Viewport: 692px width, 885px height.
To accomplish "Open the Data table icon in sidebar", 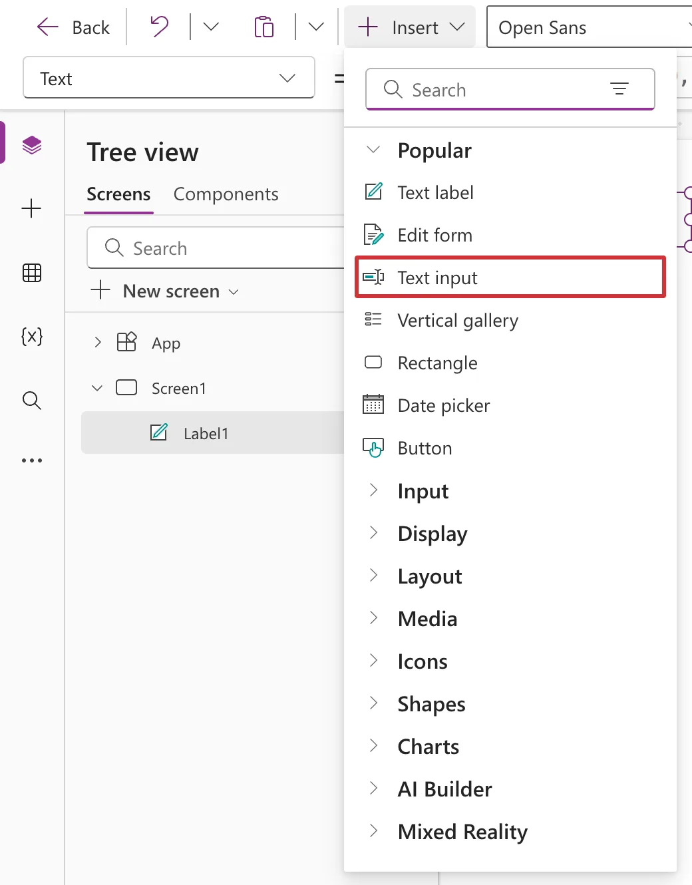I will click(x=32, y=272).
